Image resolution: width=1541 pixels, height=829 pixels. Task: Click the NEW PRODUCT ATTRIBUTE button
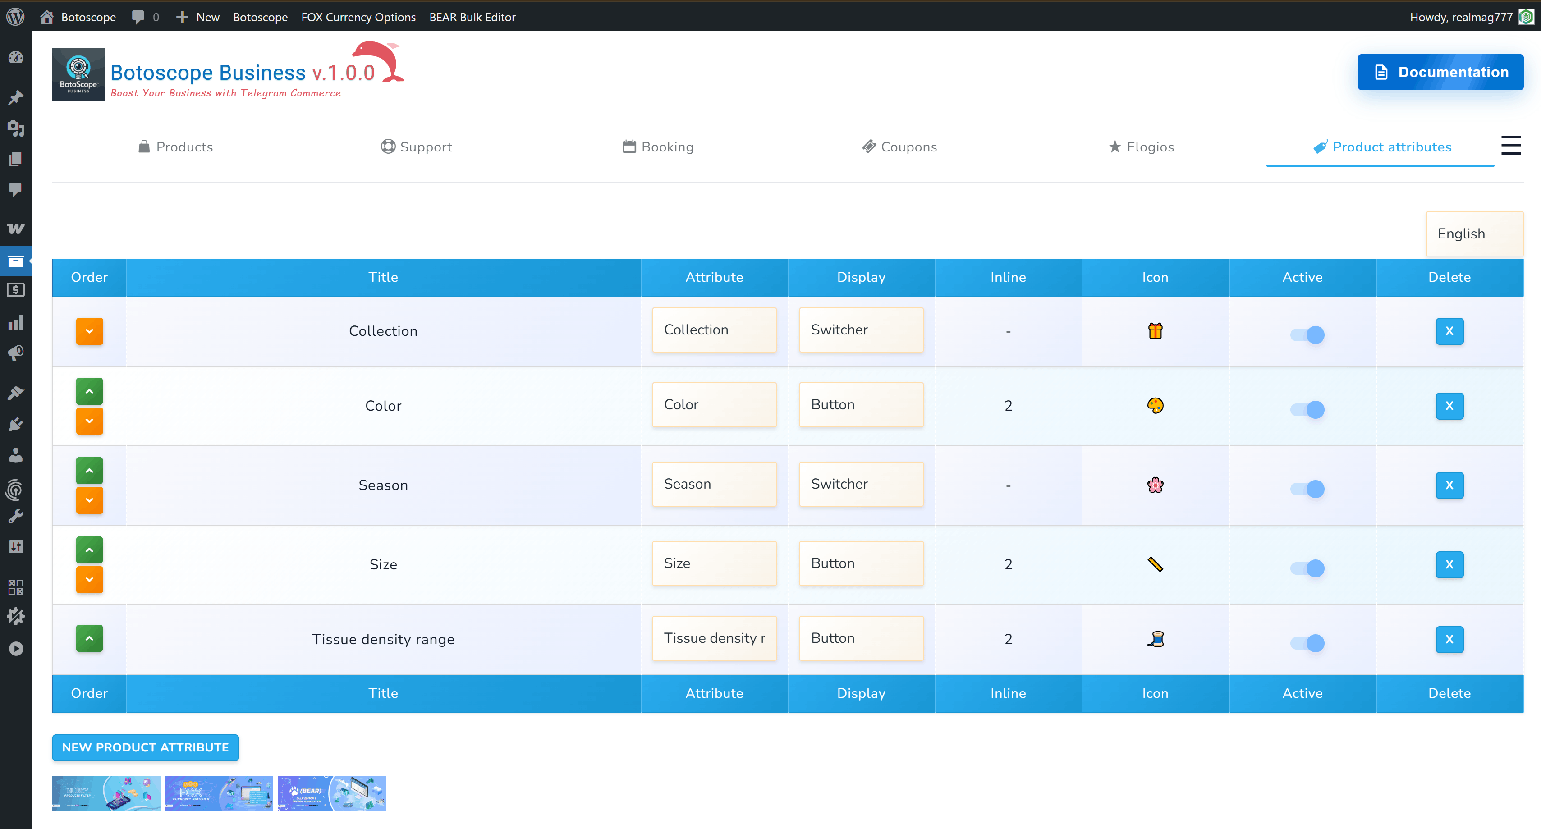145,747
